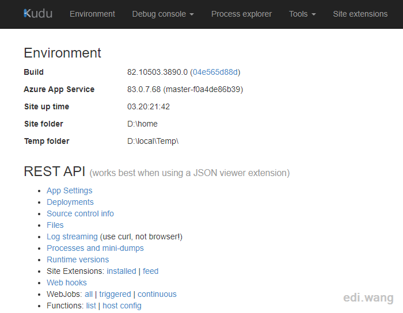Open Runtime versions link
This screenshot has width=403, height=313.
click(x=78, y=259)
